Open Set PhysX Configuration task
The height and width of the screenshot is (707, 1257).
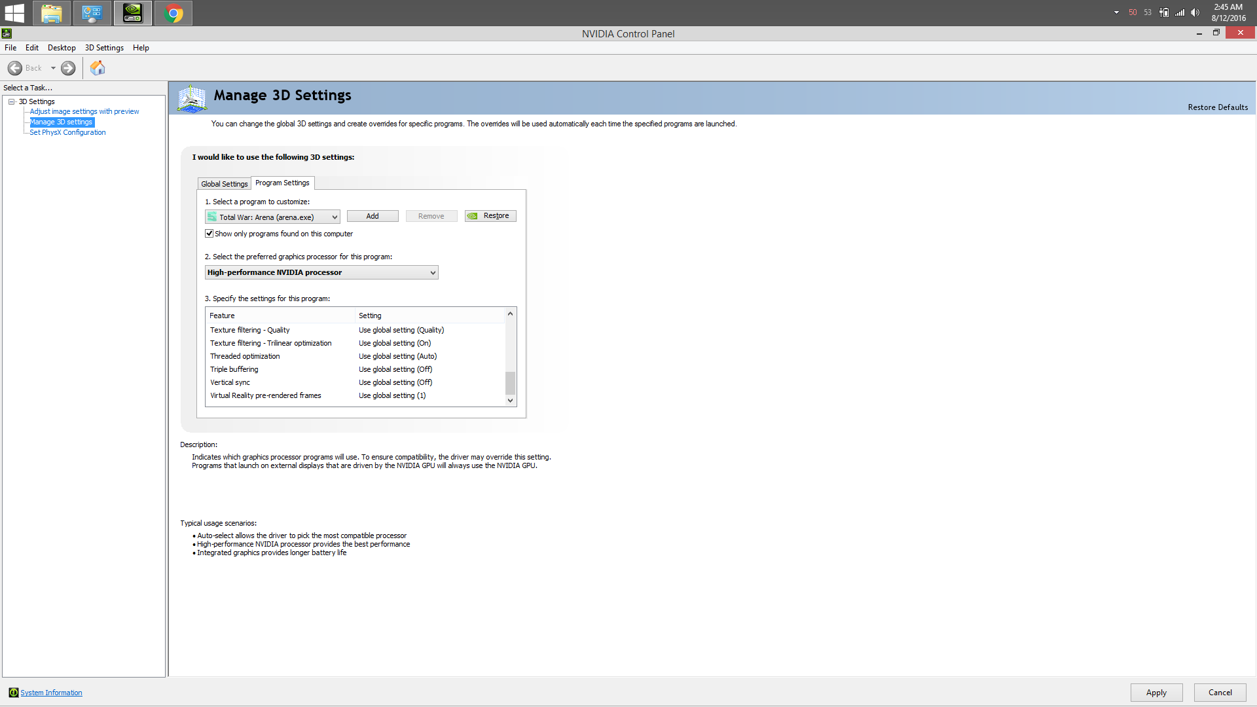tap(67, 132)
